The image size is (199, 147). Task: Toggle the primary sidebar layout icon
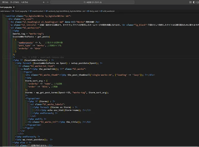[194, 2]
